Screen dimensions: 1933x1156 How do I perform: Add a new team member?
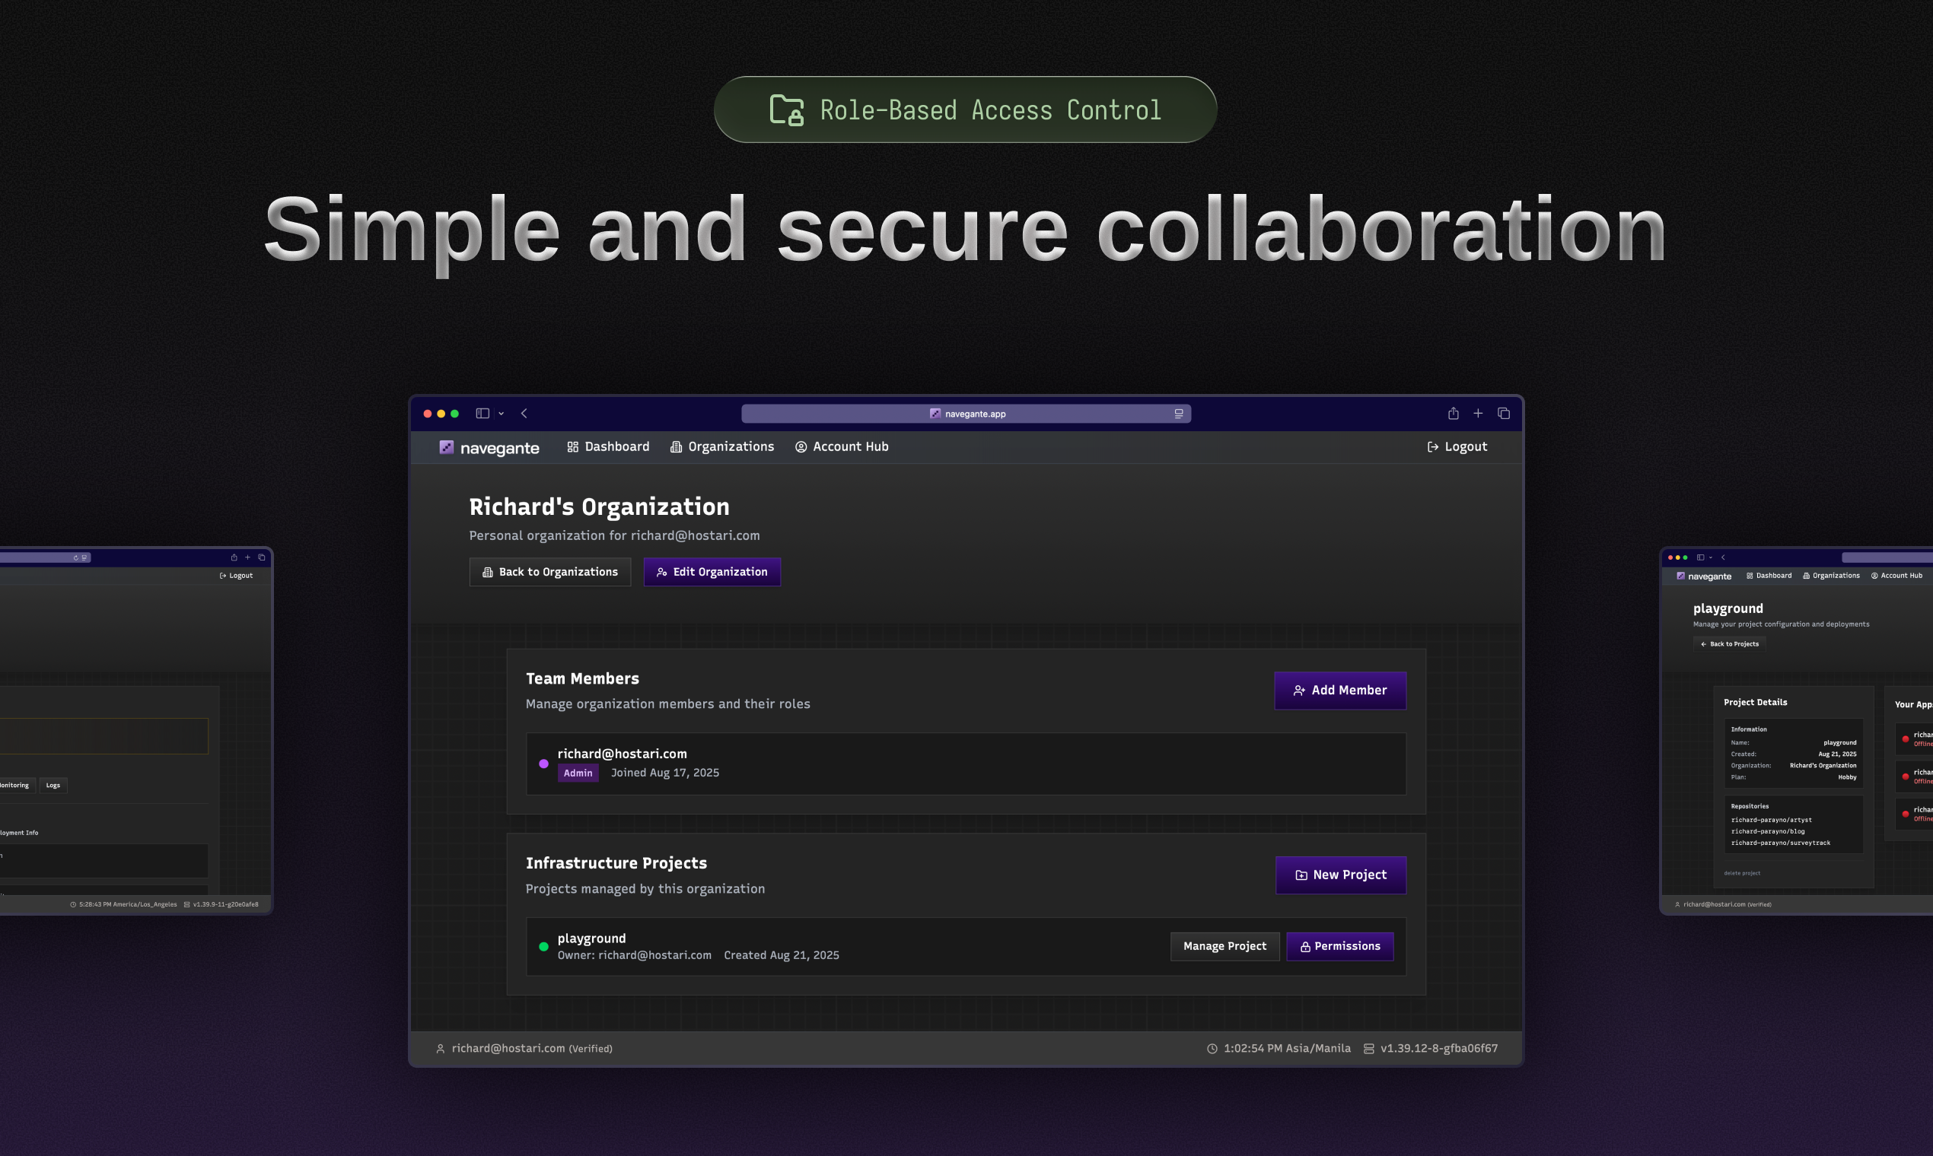pos(1340,690)
